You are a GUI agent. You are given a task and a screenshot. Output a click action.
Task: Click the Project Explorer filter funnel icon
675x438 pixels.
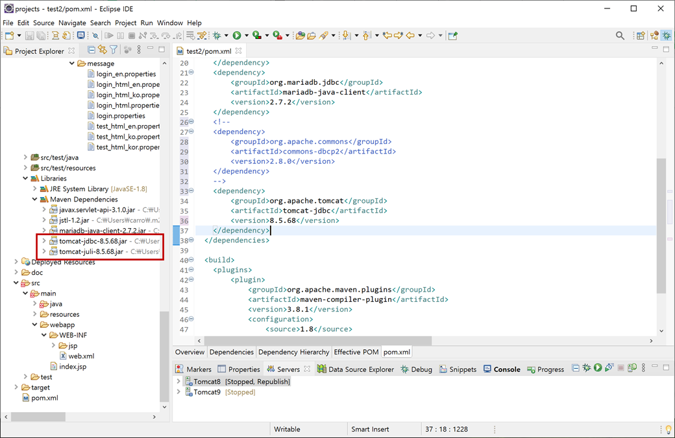click(114, 51)
